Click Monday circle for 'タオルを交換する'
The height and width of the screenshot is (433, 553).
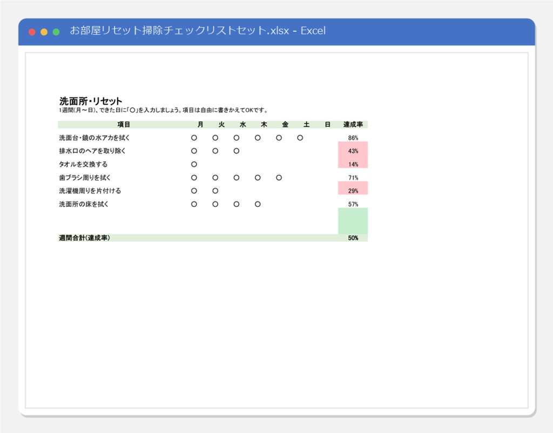click(x=194, y=164)
